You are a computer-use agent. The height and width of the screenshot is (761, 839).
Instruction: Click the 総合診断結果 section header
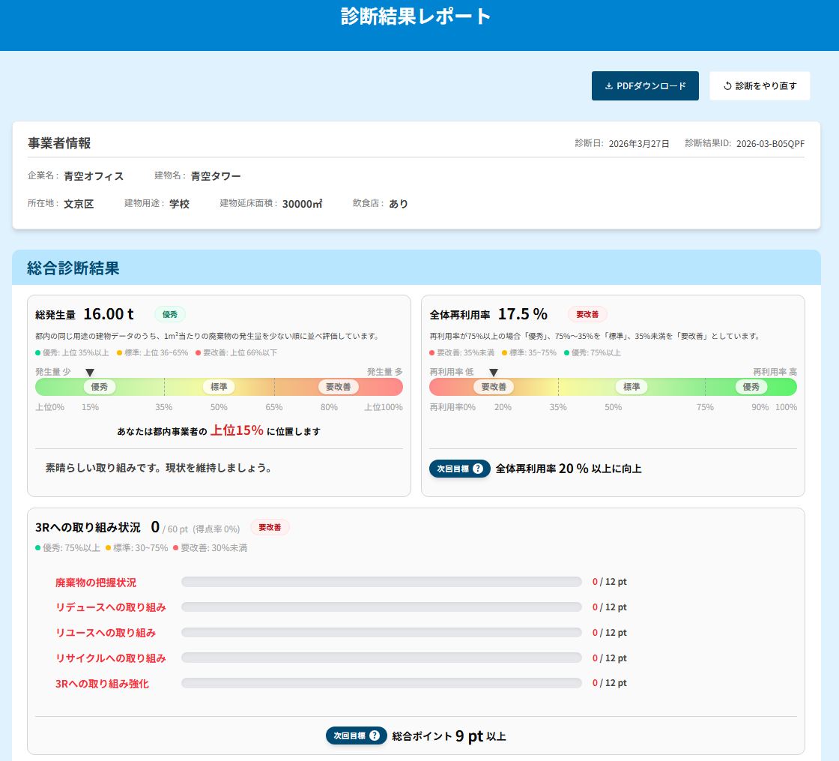click(73, 268)
